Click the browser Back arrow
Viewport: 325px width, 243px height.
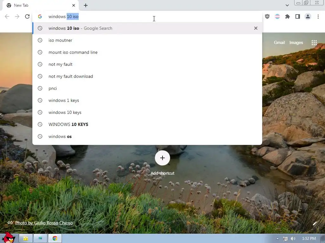[7, 16]
